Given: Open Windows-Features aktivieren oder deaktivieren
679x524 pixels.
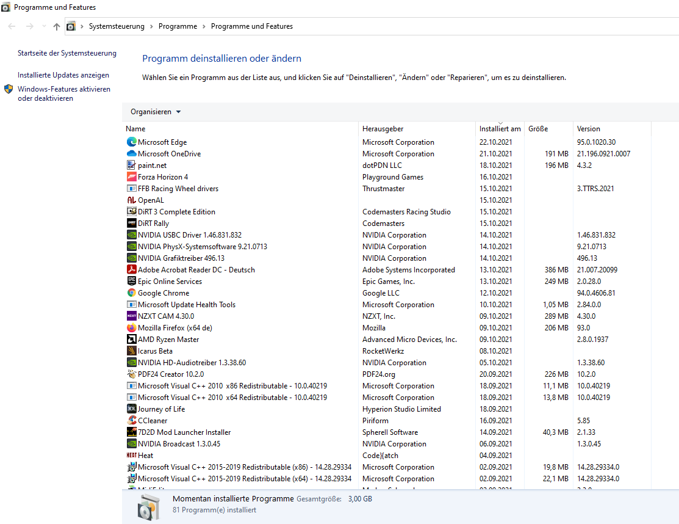Looking at the screenshot, I should [64, 93].
